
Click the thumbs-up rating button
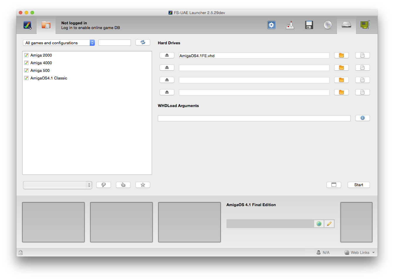click(123, 185)
